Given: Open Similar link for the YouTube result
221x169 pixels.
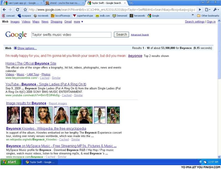Looking at the screenshot, I should 78,95.
